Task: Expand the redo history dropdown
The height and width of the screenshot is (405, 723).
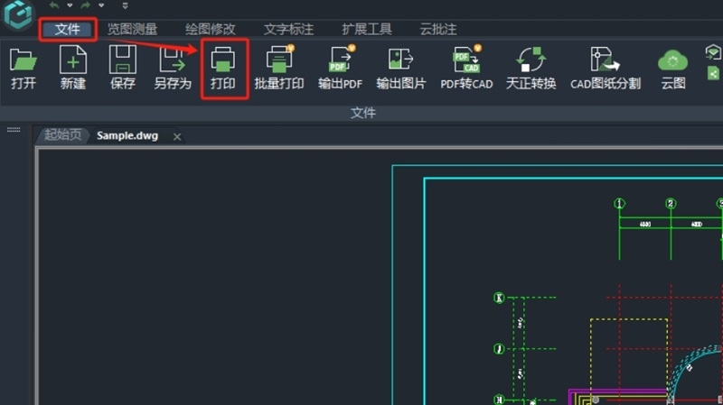Action: (101, 5)
